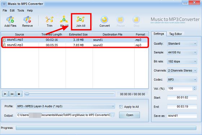This screenshot has width=202, height=135.
Task: Toggle the Apply to All checkbox
Action: coord(121,107)
